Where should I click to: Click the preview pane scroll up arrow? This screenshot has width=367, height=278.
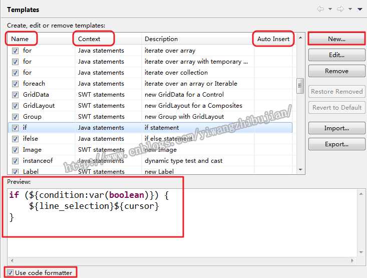coord(360,194)
